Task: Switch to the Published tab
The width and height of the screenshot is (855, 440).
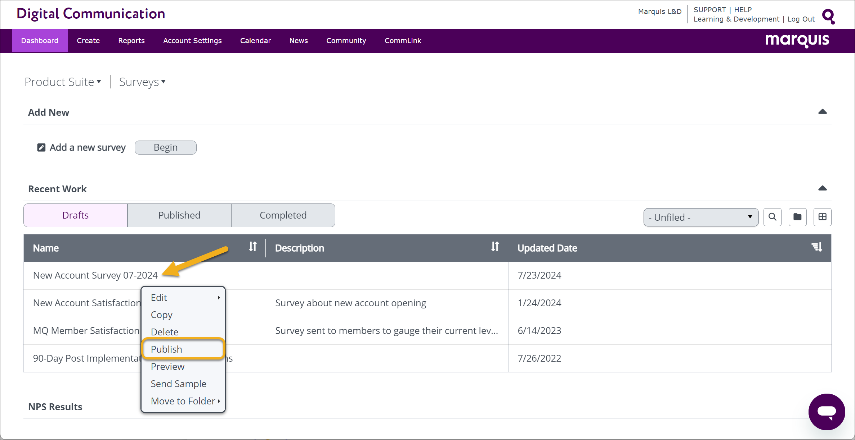Action: point(179,215)
